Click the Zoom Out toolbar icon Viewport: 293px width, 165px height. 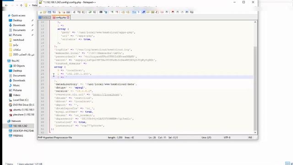[117, 12]
